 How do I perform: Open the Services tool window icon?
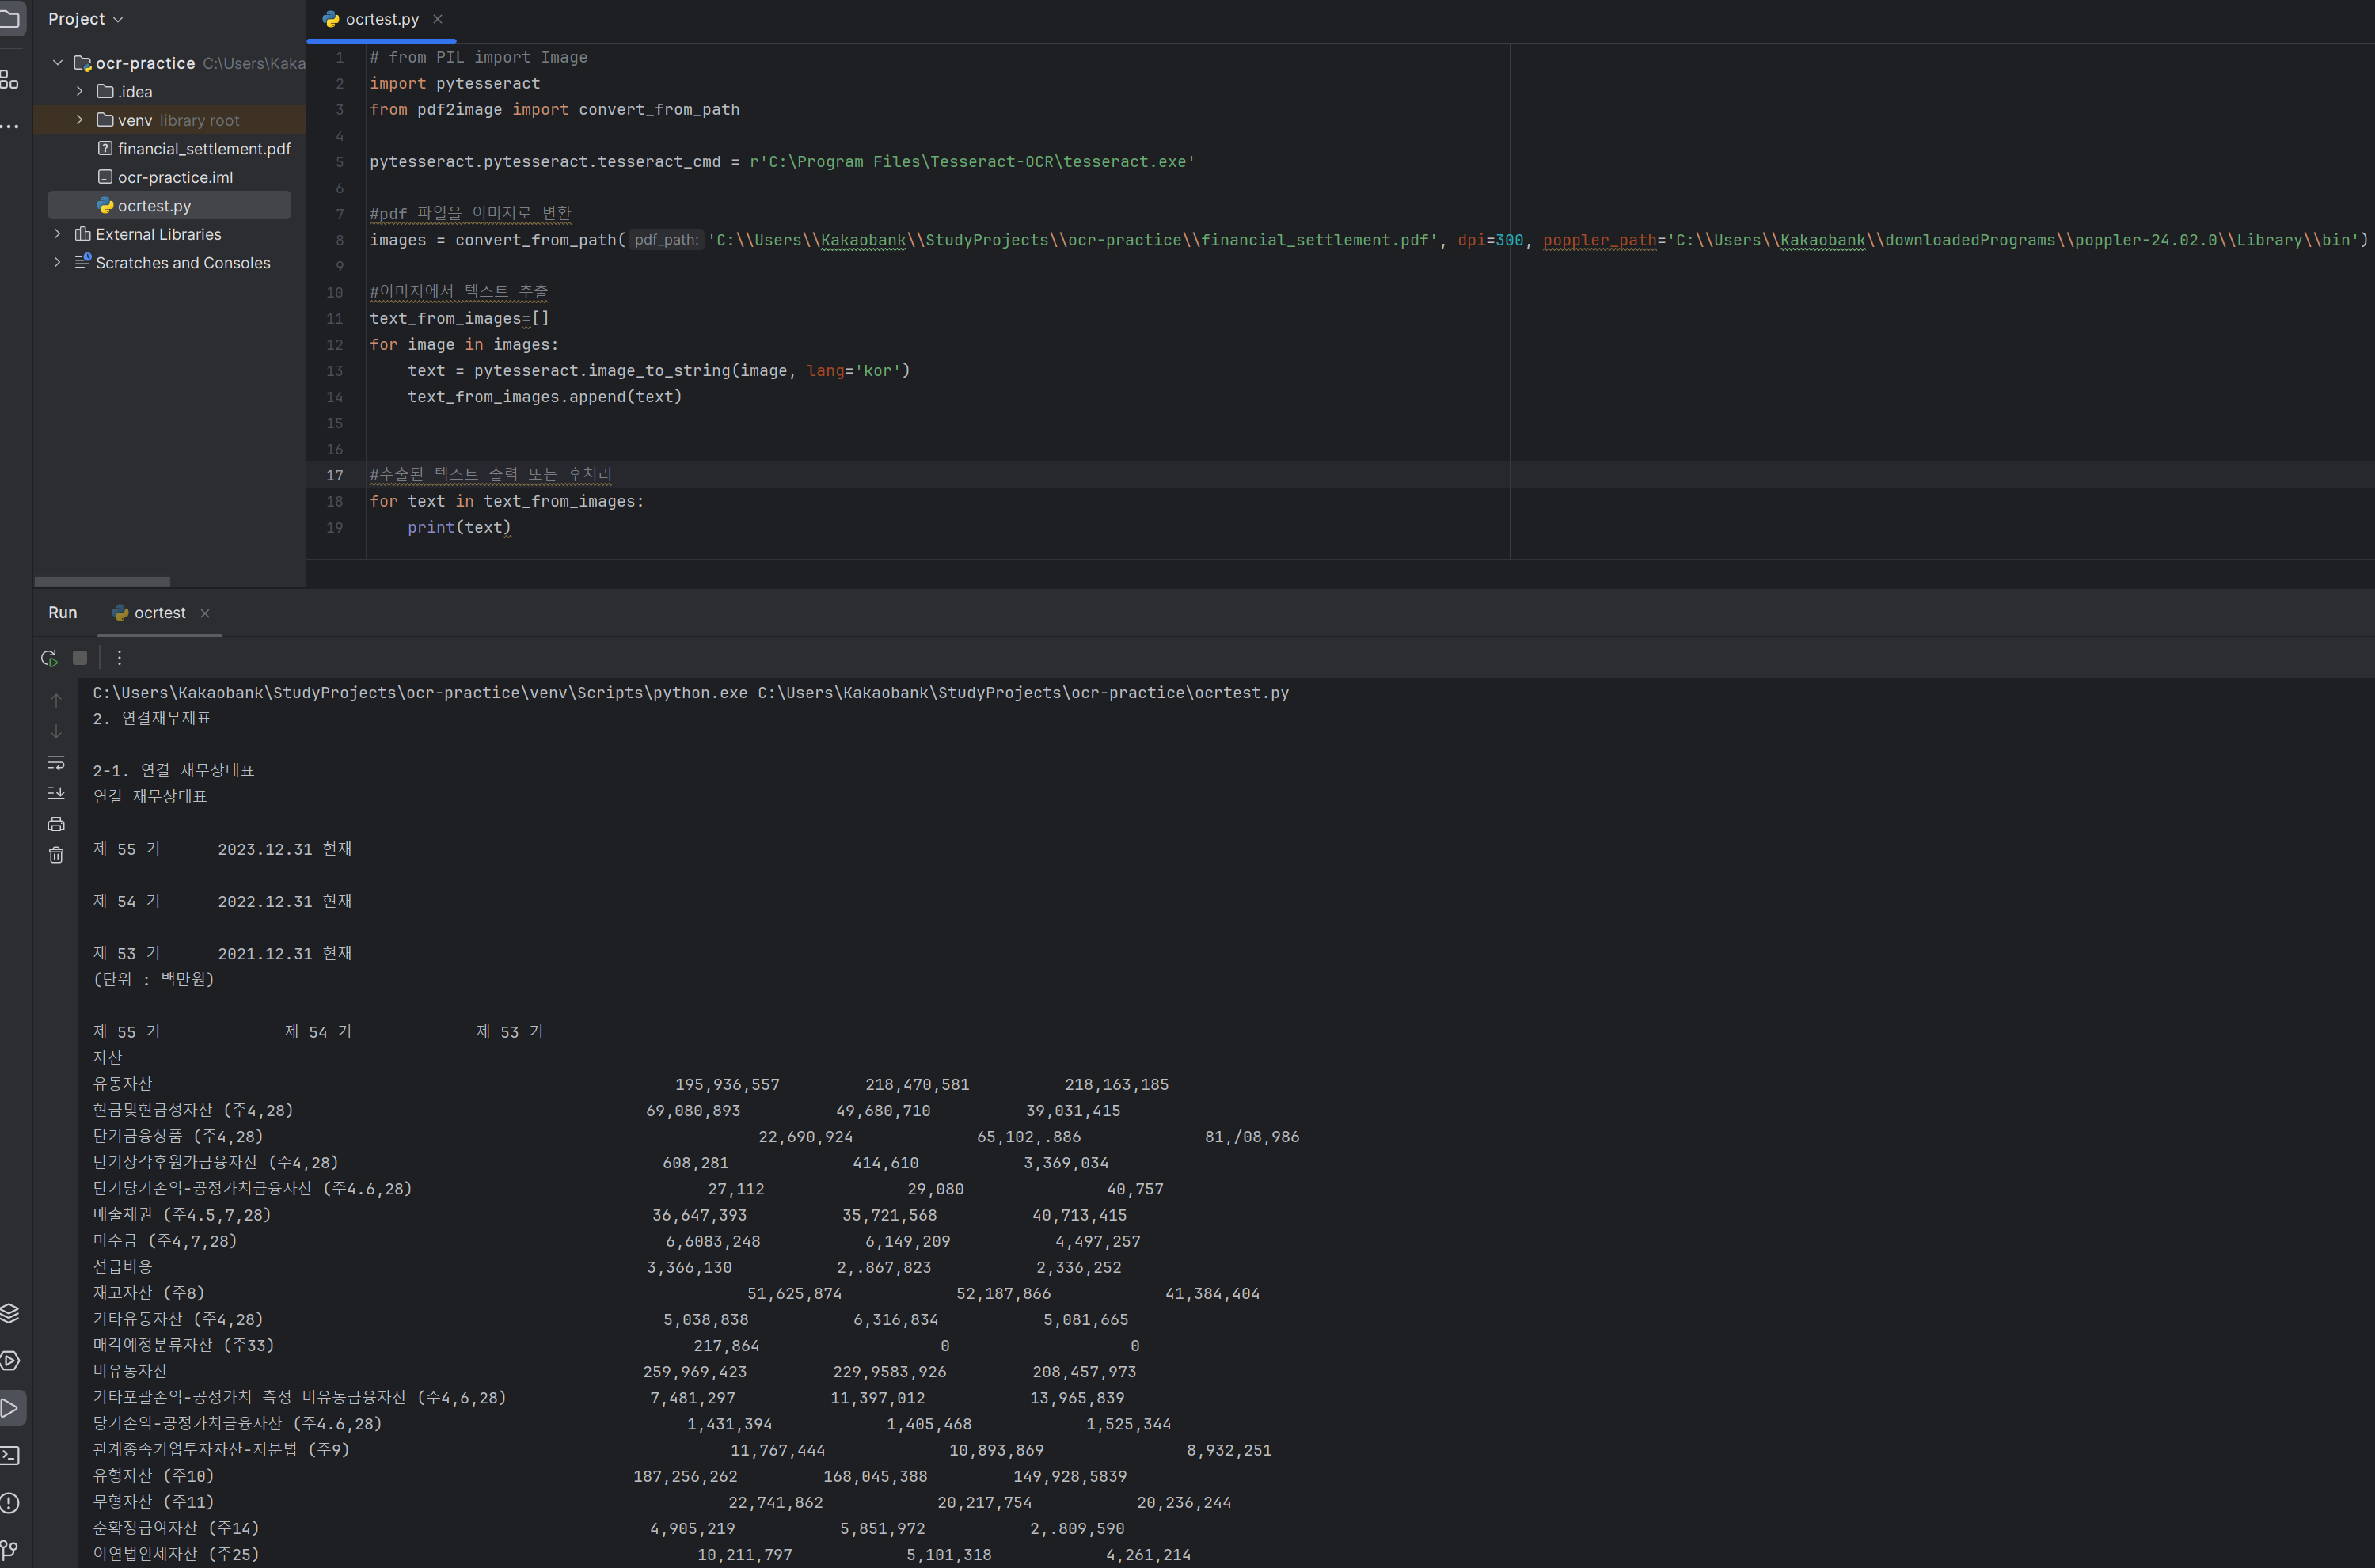tap(10, 1361)
